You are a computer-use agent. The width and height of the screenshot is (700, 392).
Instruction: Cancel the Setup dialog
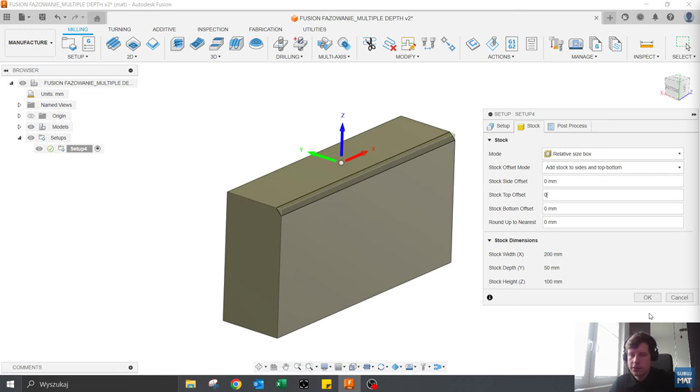point(679,297)
